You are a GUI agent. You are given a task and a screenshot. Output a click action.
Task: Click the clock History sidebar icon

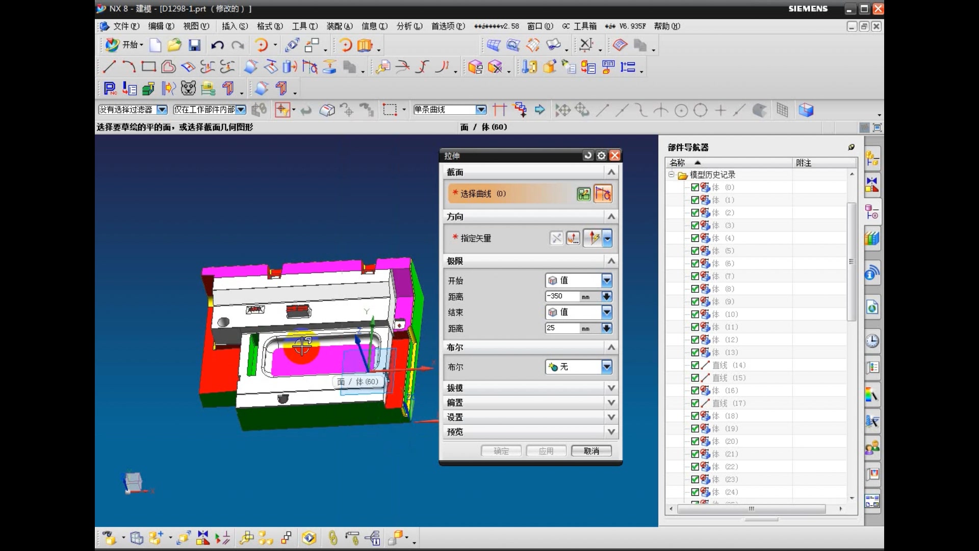coord(872,341)
